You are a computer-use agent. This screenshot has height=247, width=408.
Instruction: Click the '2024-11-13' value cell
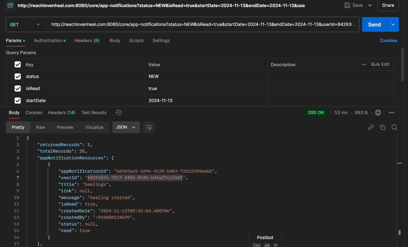pos(206,101)
